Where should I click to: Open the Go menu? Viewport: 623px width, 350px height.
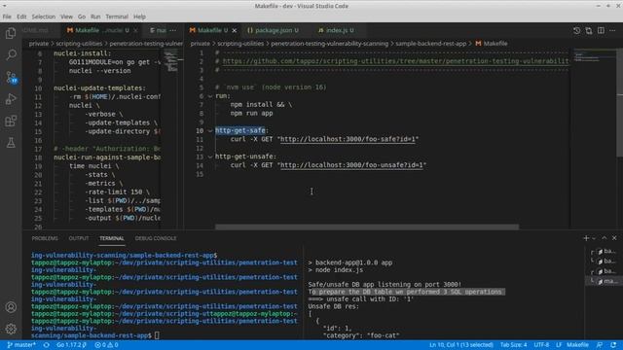[82, 17]
